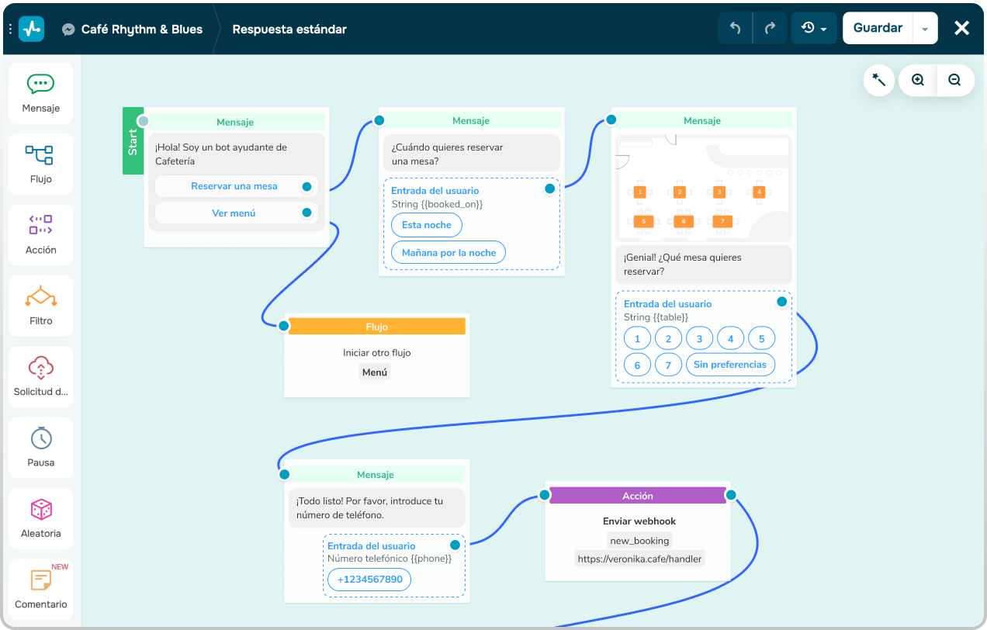Screen dimensions: 987x630
Task: Click the https://veronika.cafe/handler URL
Action: (x=639, y=559)
